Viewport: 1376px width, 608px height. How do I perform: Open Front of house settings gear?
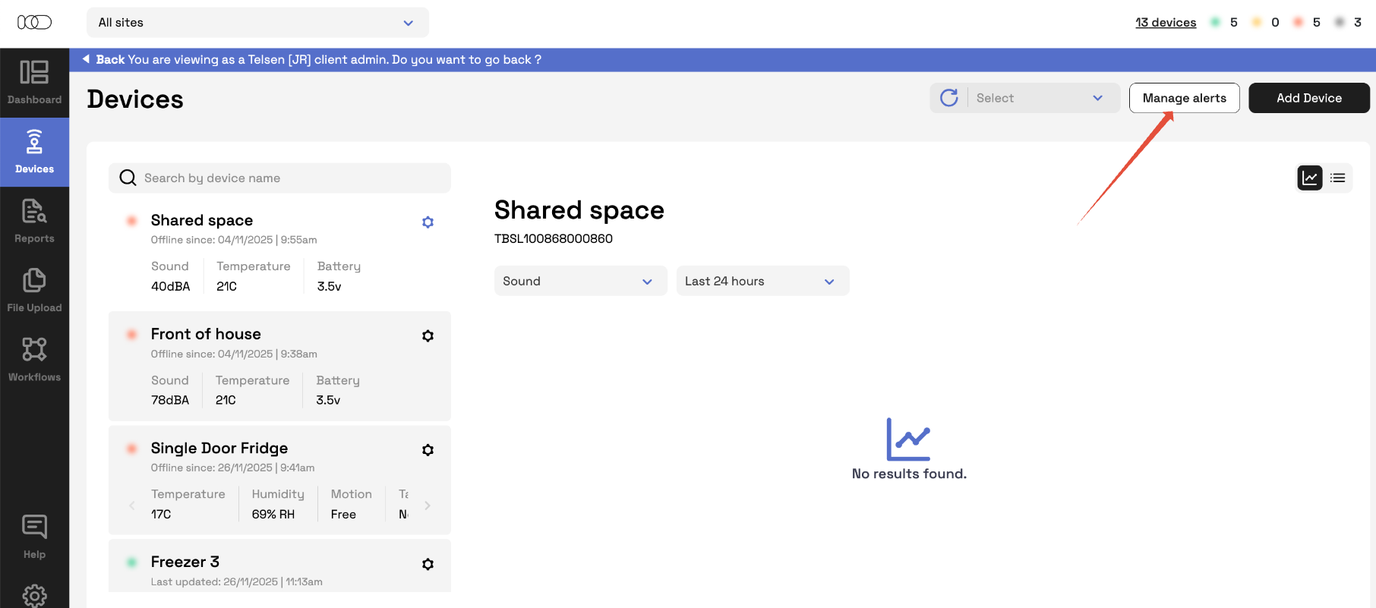click(x=428, y=336)
